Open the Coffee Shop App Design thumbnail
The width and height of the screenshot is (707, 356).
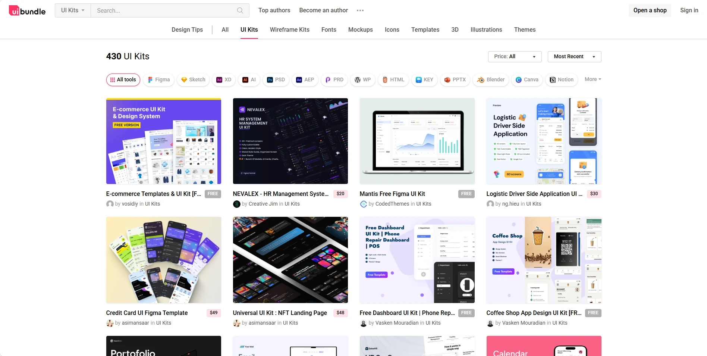544,260
